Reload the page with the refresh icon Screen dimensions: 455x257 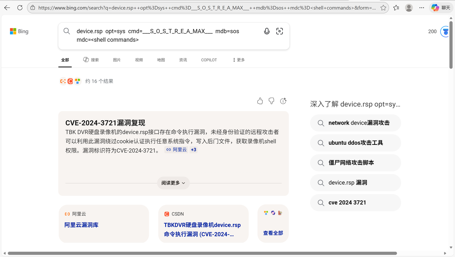tap(20, 7)
